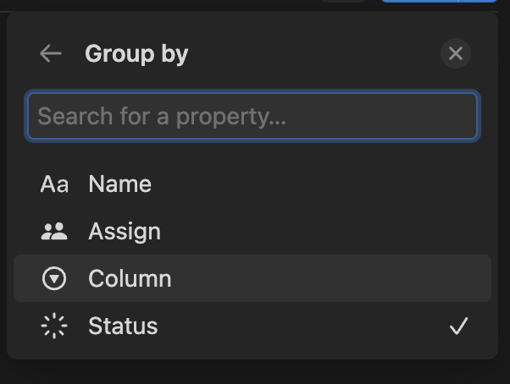Choose Status in the property list

click(123, 326)
